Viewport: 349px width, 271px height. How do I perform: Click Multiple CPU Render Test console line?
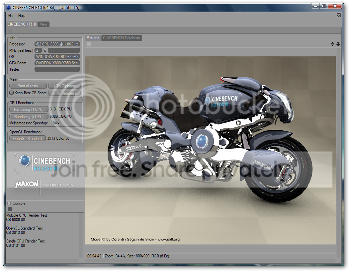pyautogui.click(x=27, y=215)
